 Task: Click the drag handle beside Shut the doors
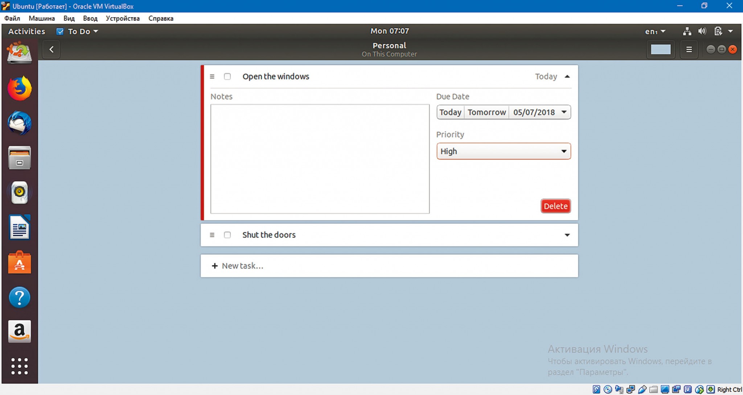pos(212,235)
